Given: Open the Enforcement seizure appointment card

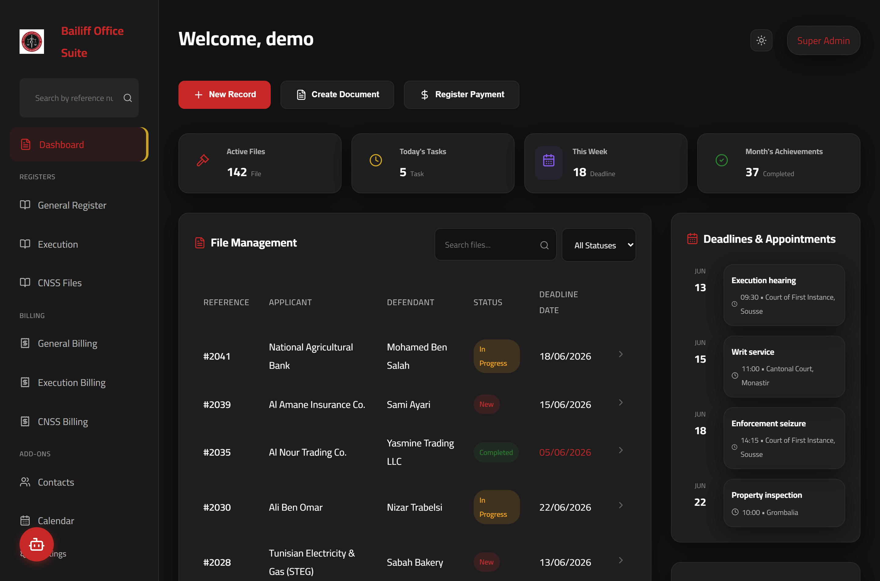Looking at the screenshot, I should 784,438.
